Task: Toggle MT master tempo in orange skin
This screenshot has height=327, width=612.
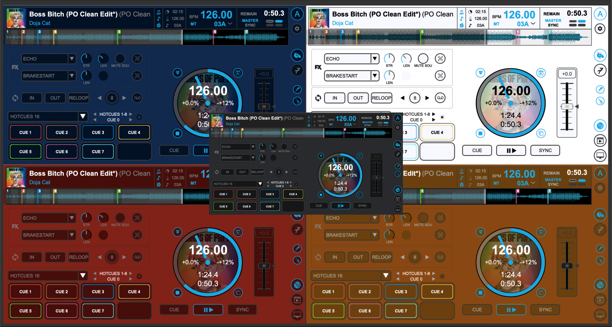Action: point(496,183)
